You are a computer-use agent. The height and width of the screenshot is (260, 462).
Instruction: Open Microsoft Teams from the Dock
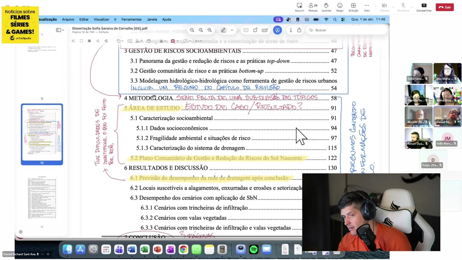tap(119, 249)
